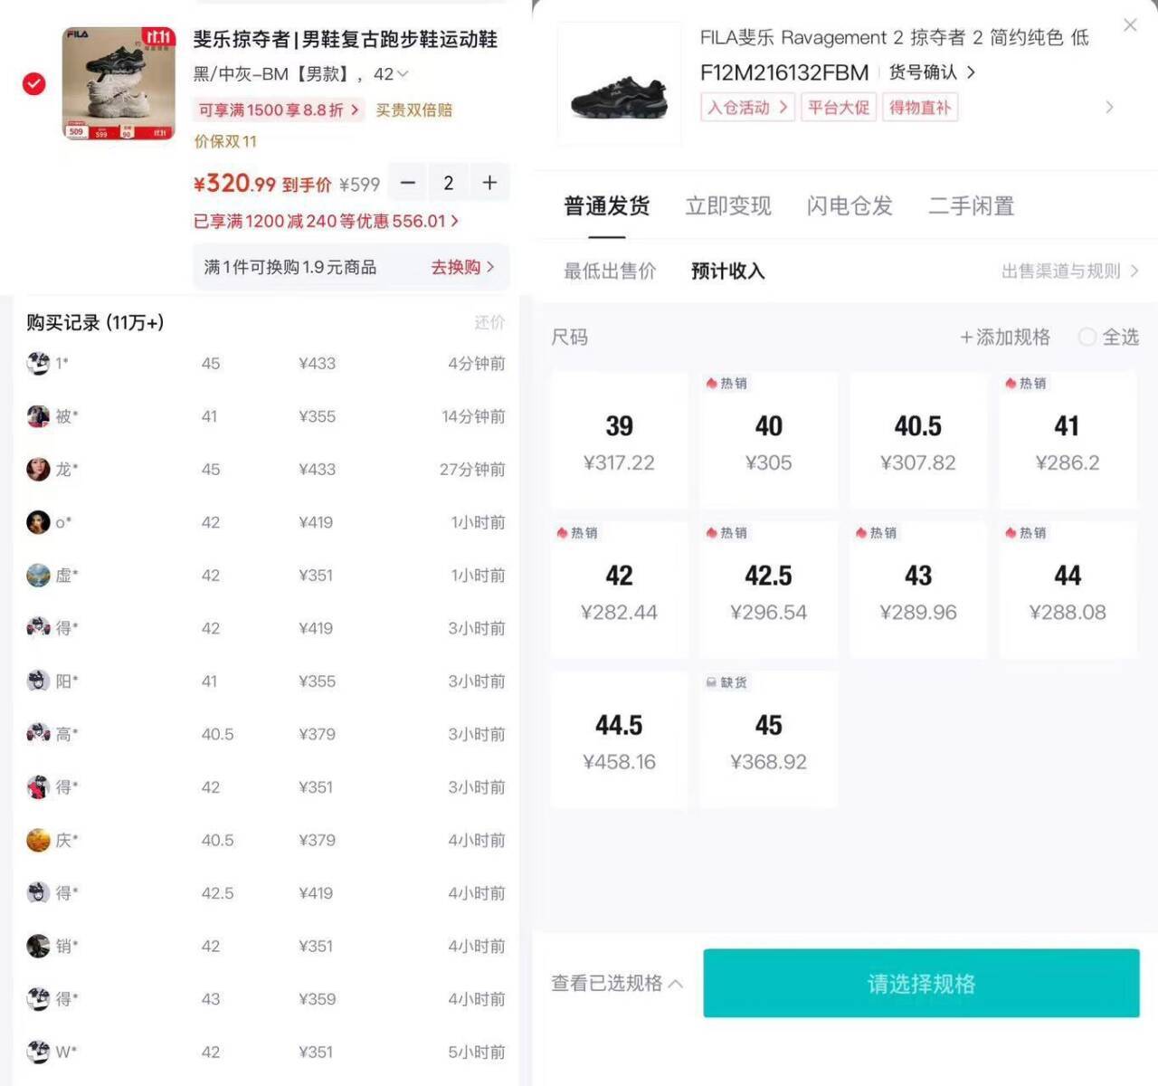Select size 43 priced ¥289.96
This screenshot has width=1158, height=1086.
[x=918, y=590]
